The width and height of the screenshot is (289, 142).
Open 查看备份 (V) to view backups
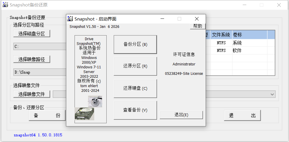[135, 110]
